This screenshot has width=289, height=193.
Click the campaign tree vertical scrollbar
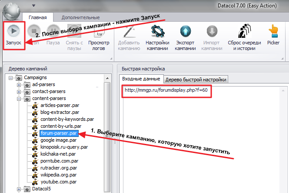coord(107,137)
